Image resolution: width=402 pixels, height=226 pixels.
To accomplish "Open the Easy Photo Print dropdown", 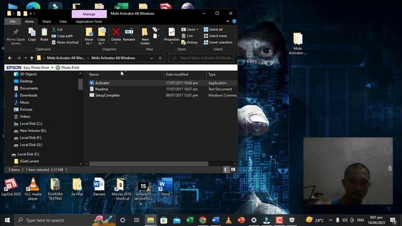I will click(x=52, y=68).
